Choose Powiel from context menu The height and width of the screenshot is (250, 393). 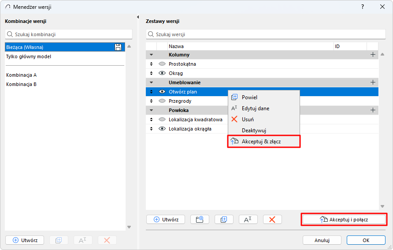coord(249,97)
